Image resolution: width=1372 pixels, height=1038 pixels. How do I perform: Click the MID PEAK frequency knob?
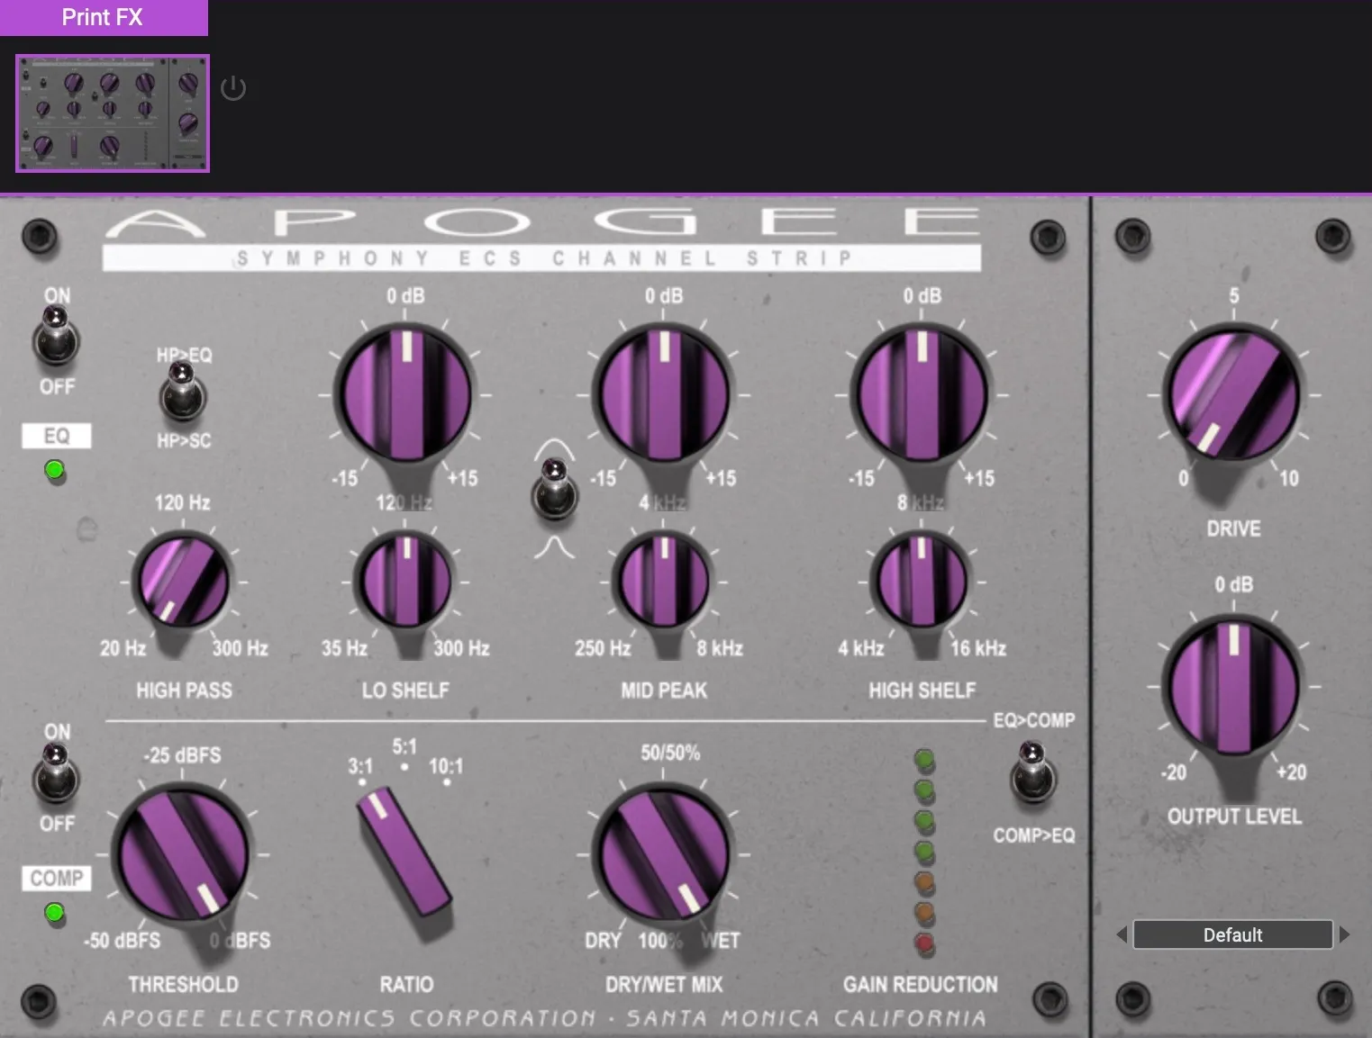[663, 582]
